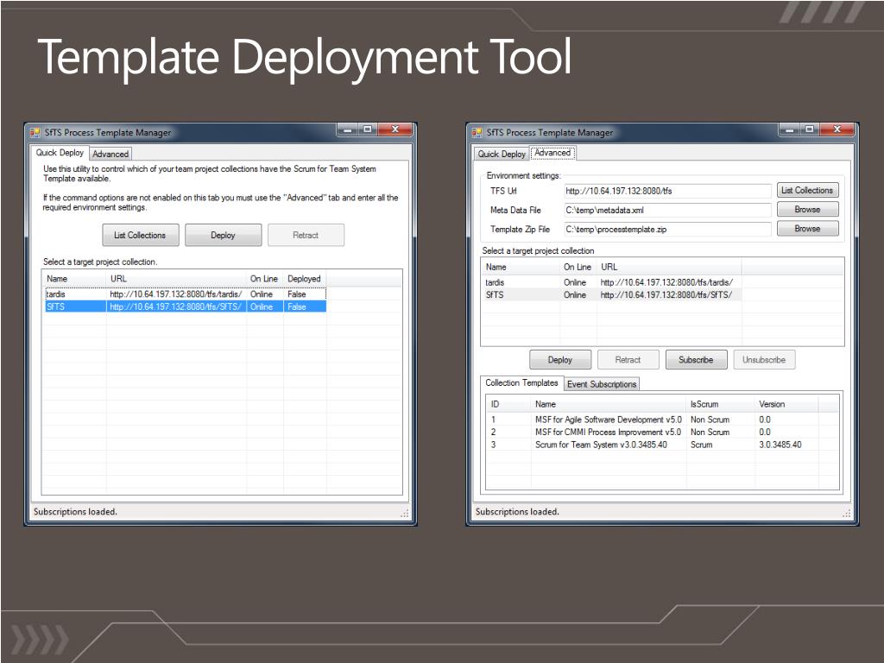Focus the Template Zip File path field

pyautogui.click(x=667, y=230)
